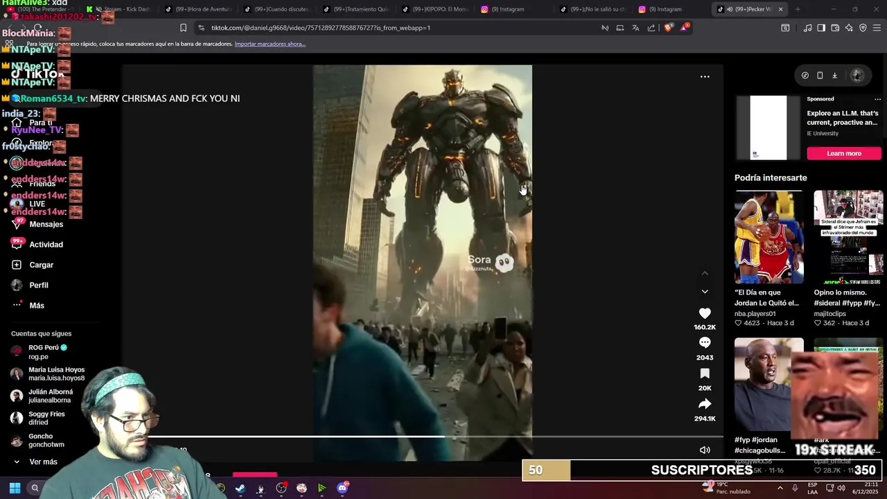Click the share page icon in address bar

pos(651,28)
